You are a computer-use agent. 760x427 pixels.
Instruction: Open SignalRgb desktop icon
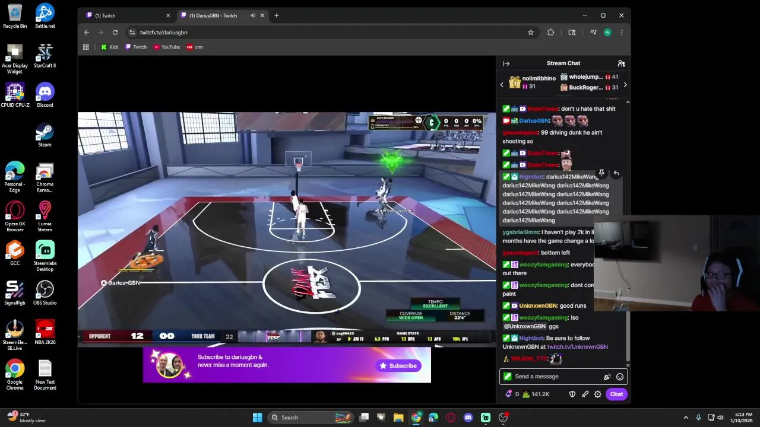pos(15,293)
